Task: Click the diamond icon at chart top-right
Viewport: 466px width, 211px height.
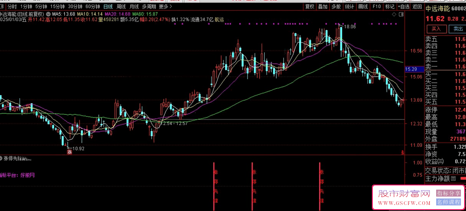Action: [x=394, y=14]
